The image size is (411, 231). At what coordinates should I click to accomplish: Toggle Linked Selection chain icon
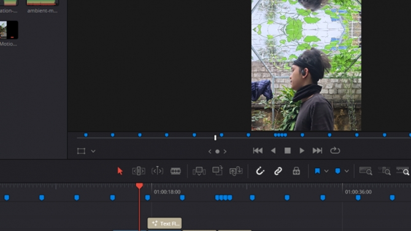point(278,171)
